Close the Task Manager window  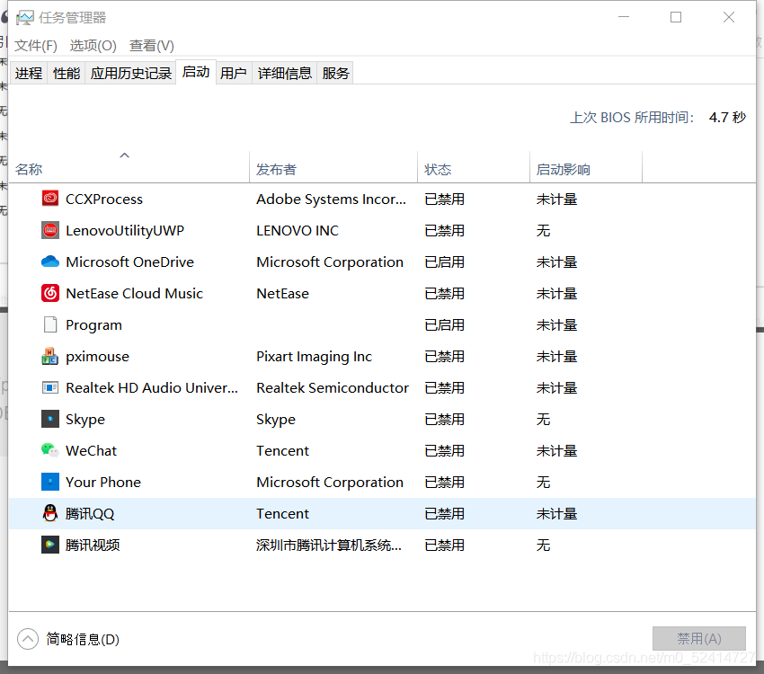[x=729, y=17]
